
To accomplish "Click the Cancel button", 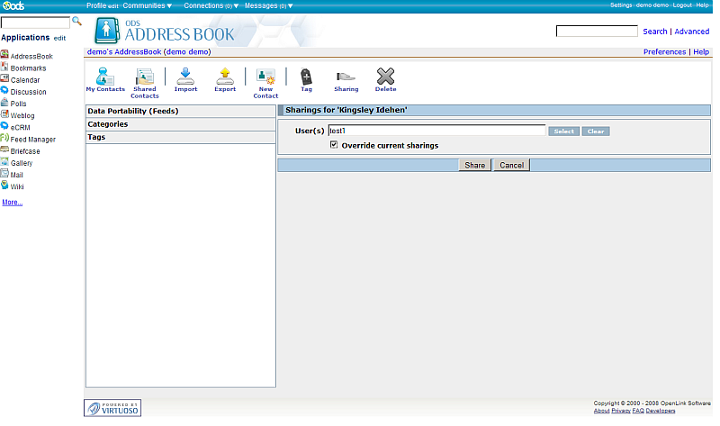I will tap(511, 166).
